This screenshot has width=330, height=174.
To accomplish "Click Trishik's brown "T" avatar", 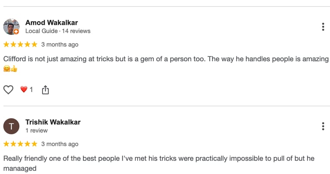I will (11, 126).
